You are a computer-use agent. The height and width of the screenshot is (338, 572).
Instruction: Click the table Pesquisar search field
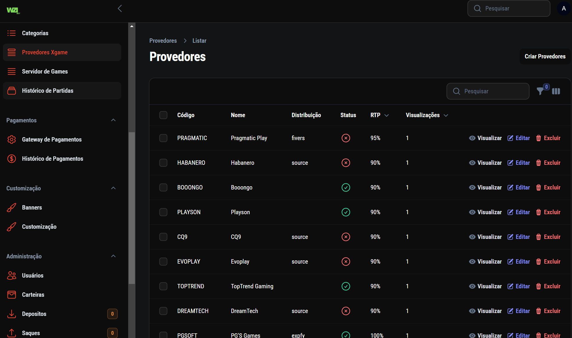pyautogui.click(x=488, y=91)
